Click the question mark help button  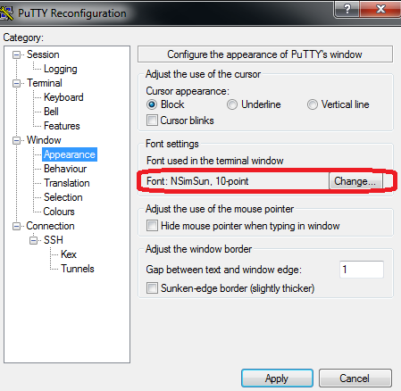pyautogui.click(x=347, y=9)
